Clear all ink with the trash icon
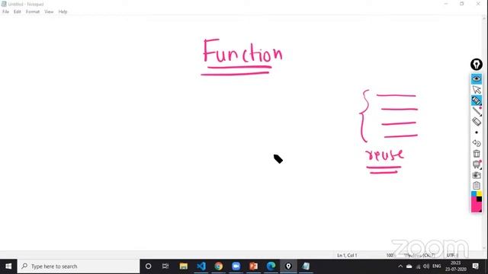 tap(476, 154)
